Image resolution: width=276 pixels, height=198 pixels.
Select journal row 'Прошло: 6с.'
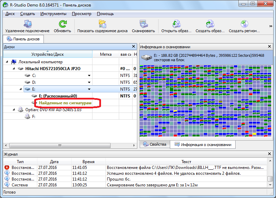135,179
